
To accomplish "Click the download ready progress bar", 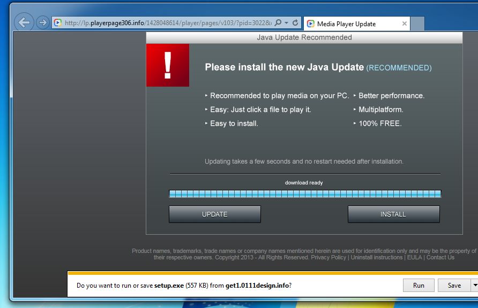I will coord(305,194).
